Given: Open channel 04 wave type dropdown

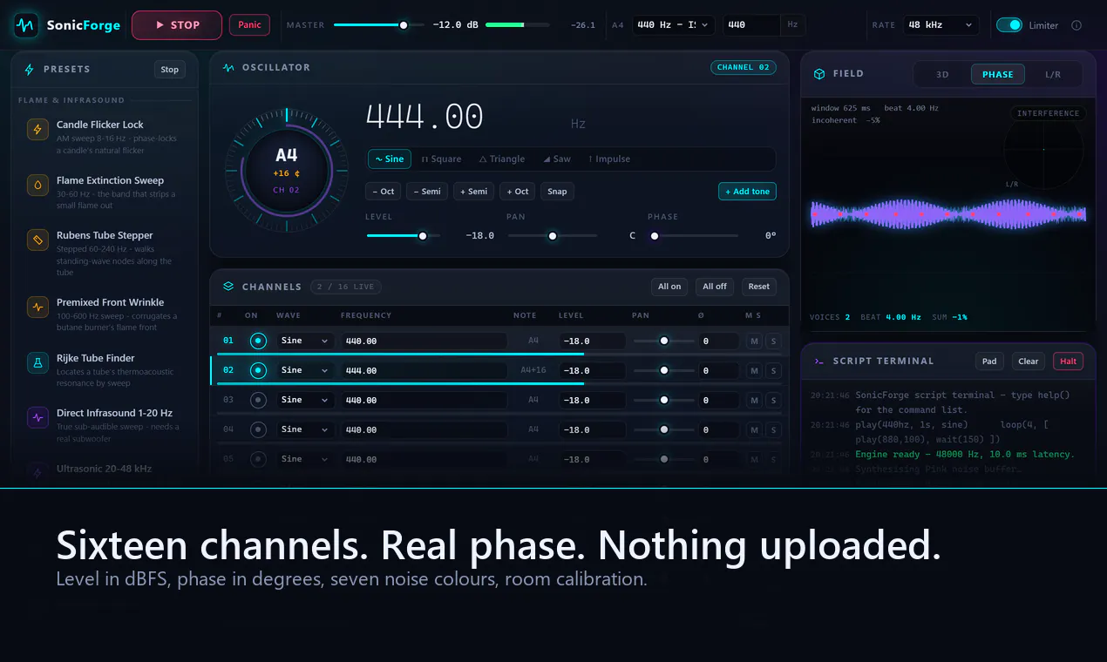Looking at the screenshot, I should 305,429.
